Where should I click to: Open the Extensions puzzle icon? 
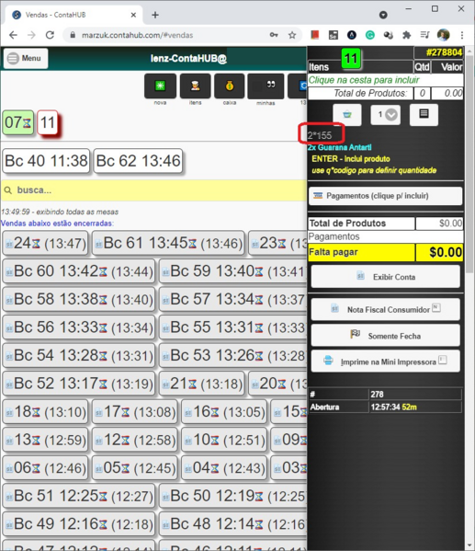(406, 35)
